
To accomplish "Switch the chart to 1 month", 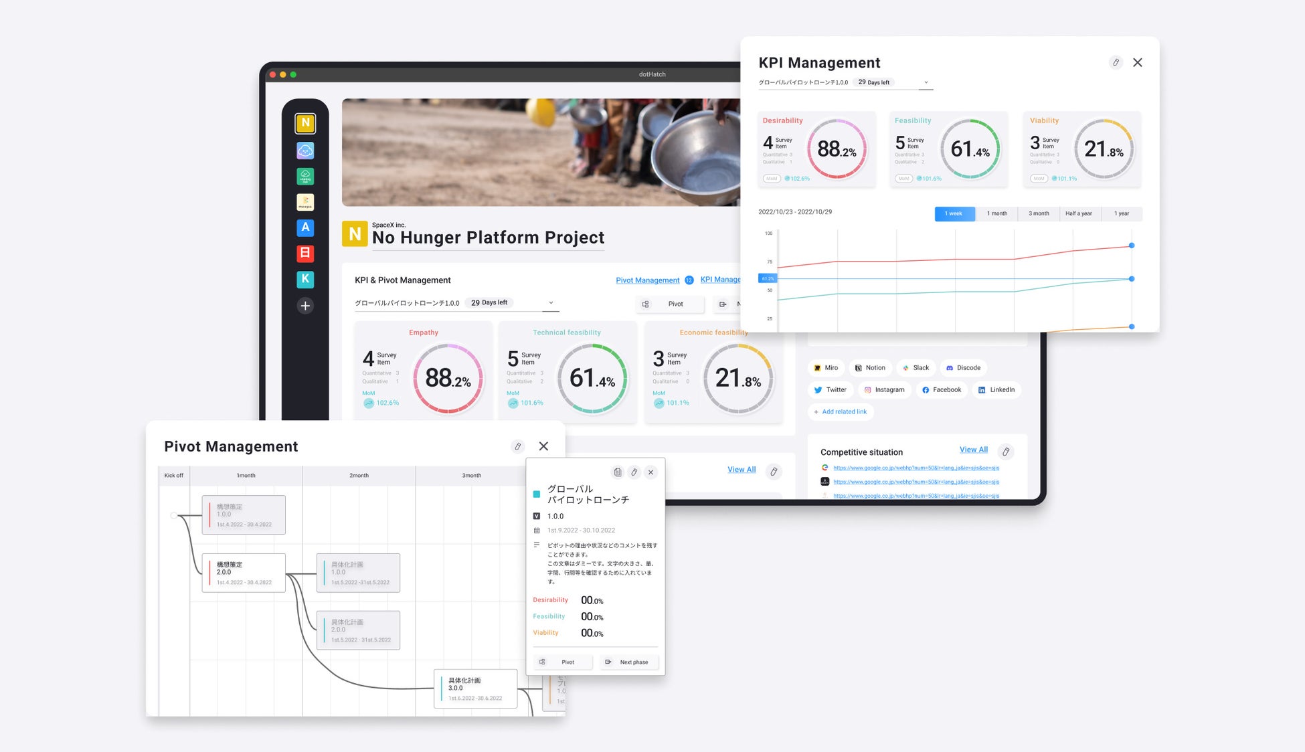I will click(996, 213).
